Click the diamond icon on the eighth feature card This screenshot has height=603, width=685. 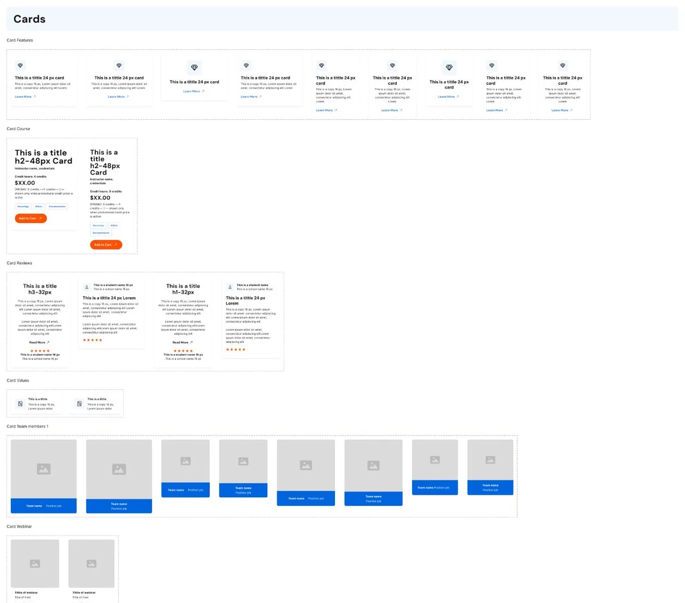pyautogui.click(x=492, y=65)
